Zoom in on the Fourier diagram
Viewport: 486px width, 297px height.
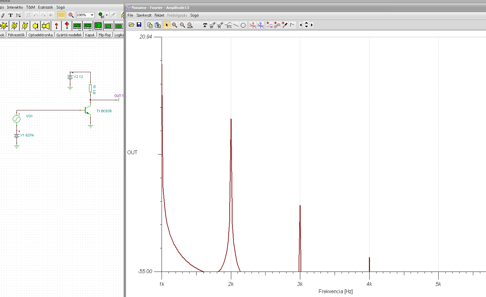point(174,25)
